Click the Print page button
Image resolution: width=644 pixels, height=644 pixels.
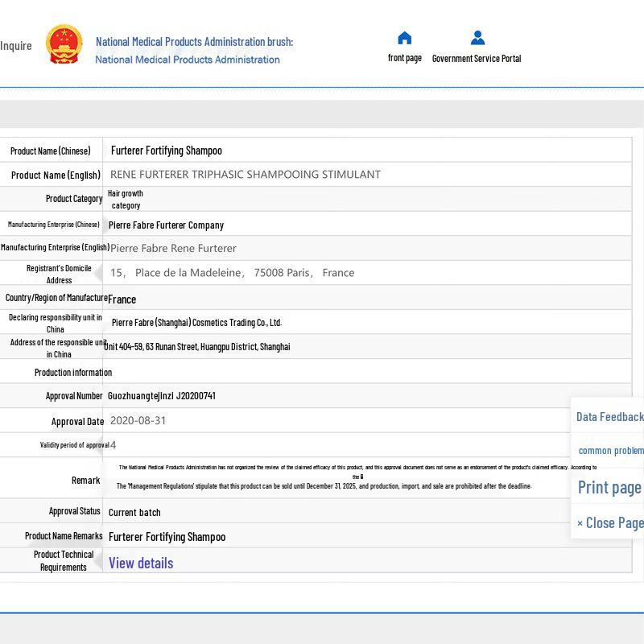point(609,487)
